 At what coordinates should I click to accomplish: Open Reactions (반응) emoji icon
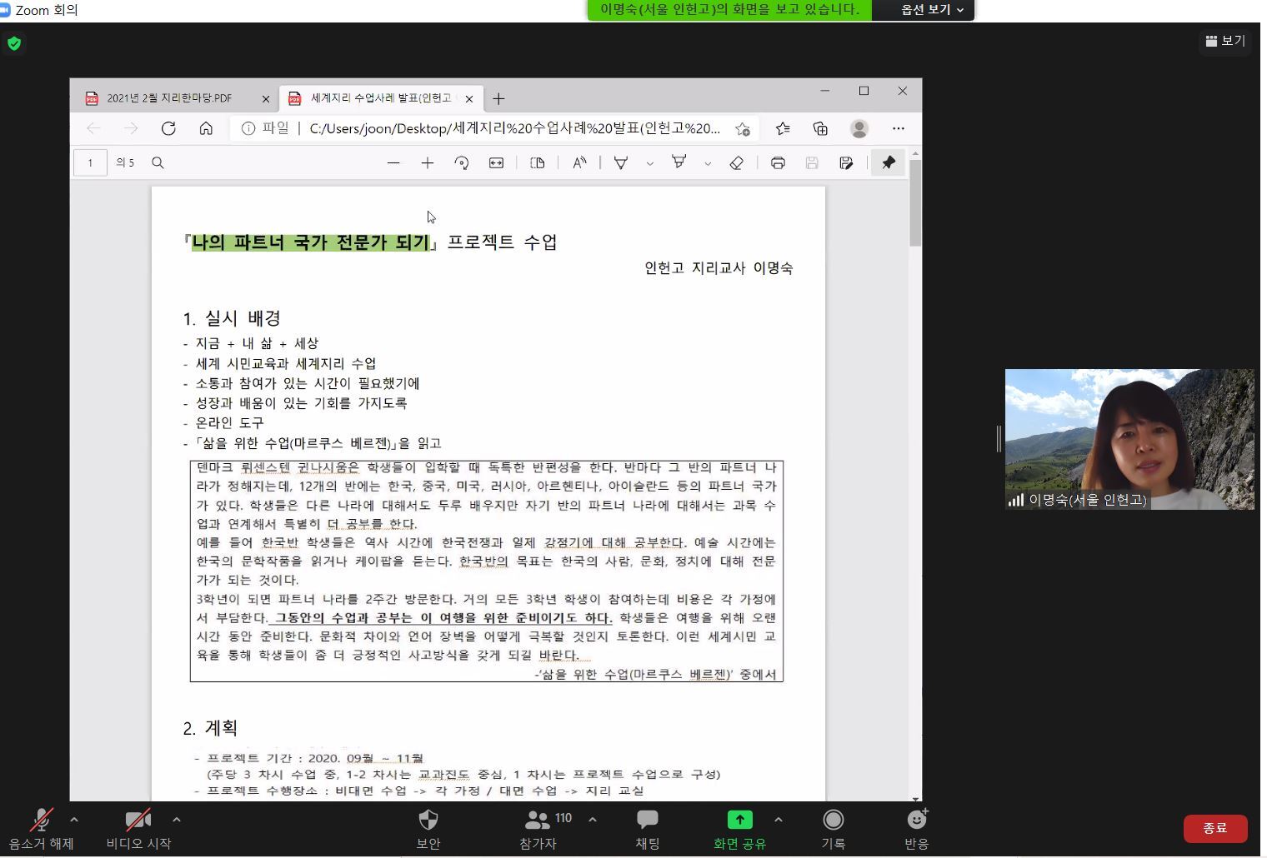pos(916,821)
